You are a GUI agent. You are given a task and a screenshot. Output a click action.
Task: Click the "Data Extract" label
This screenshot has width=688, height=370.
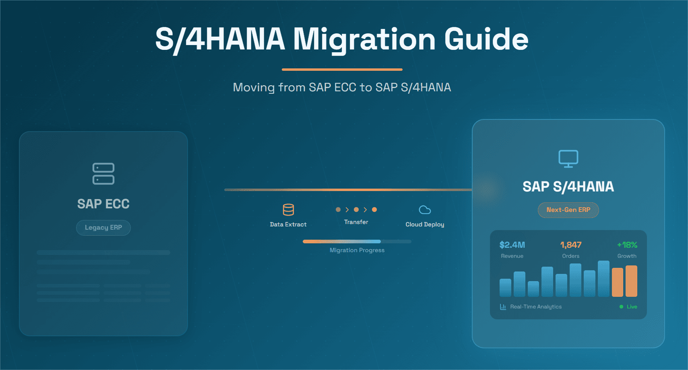click(288, 224)
